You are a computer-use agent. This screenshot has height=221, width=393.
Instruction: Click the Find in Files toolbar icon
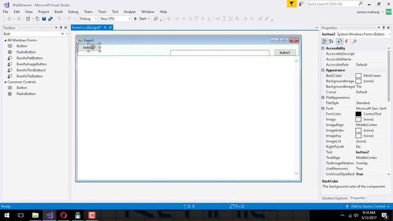pos(156,19)
